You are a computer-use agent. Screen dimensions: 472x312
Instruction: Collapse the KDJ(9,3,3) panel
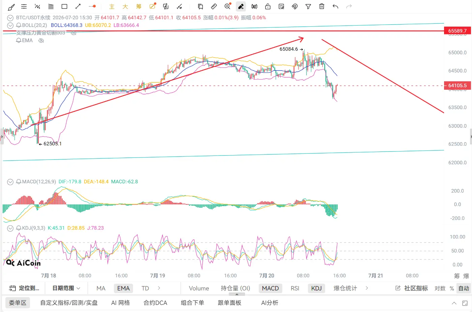[10, 228]
